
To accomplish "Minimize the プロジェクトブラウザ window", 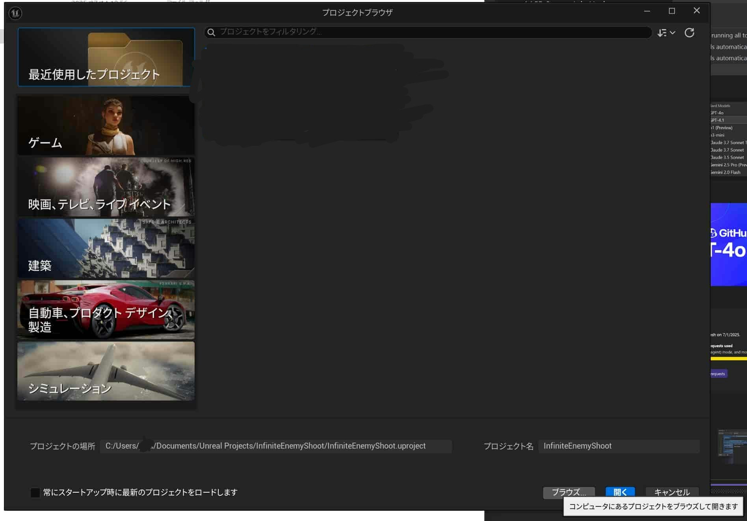I will [x=647, y=11].
